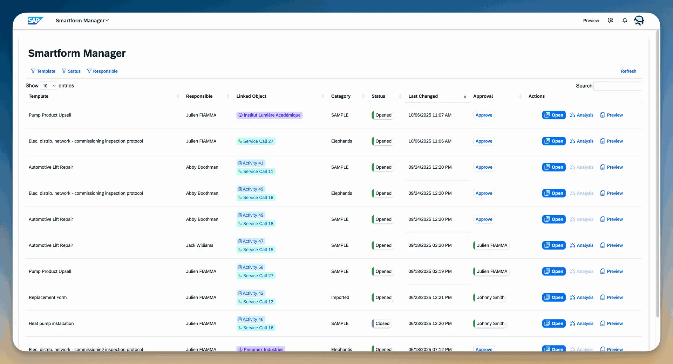673x364 pixels.
Task: Open the Service Call 15 tag
Action: click(256, 250)
